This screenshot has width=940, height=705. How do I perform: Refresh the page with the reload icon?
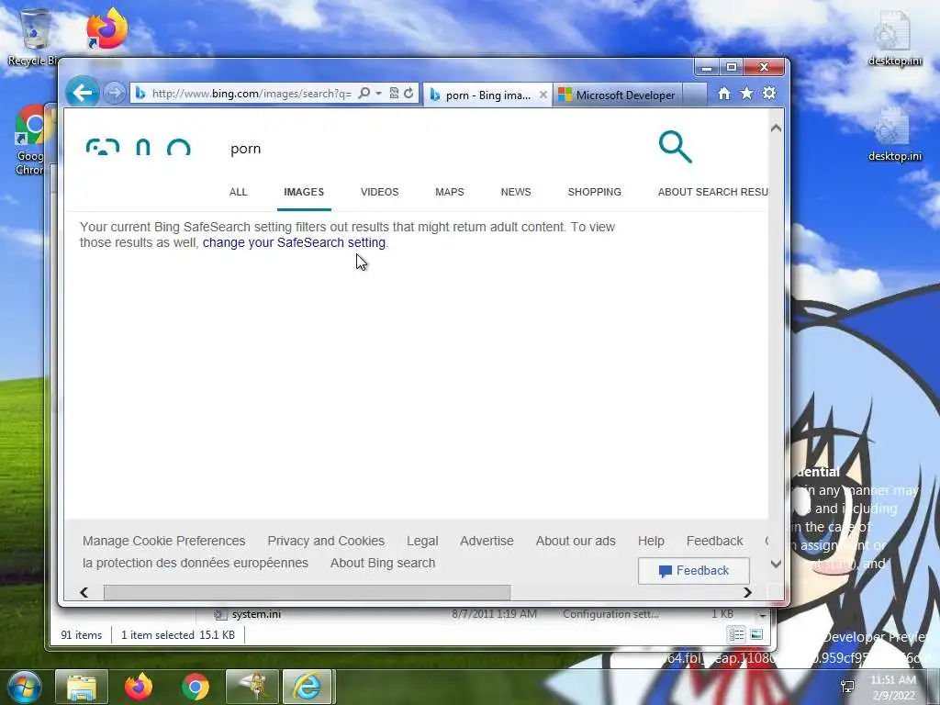[x=408, y=94]
